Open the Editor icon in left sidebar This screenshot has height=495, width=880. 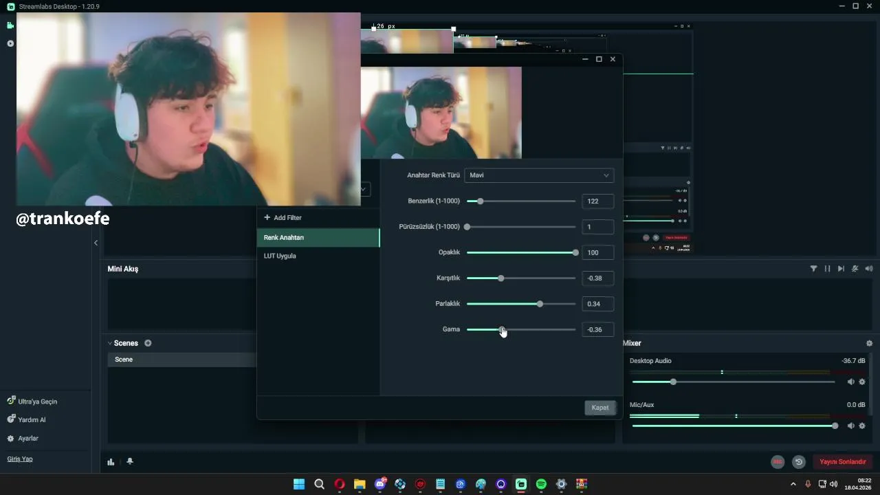pos(10,25)
